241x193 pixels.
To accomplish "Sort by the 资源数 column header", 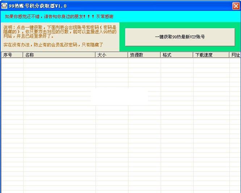I will 144,55.
